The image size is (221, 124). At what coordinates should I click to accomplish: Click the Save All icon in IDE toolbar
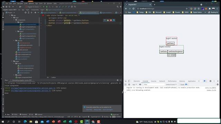tap(6, 7)
